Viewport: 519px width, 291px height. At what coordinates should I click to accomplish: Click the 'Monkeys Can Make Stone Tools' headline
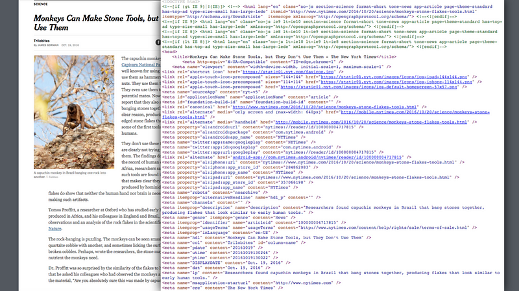coord(96,23)
